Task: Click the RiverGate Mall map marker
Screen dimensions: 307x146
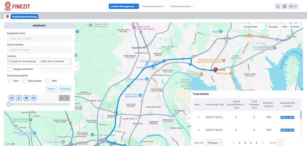Action: (x=153, y=67)
